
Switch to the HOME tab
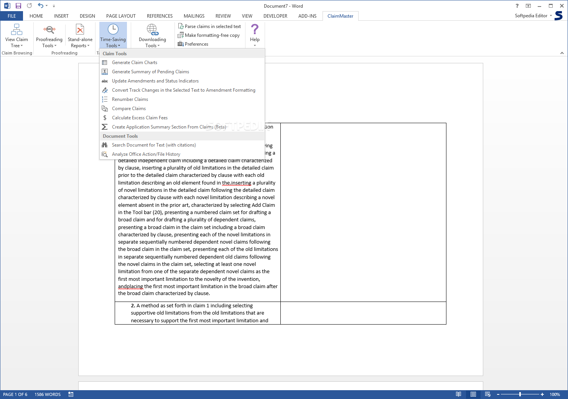36,16
